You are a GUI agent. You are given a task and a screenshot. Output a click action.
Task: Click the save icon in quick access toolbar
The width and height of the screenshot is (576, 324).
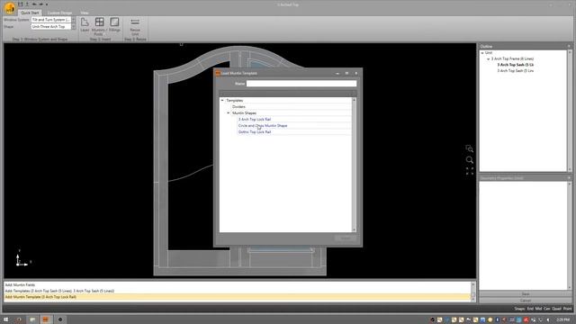click(x=21, y=4)
